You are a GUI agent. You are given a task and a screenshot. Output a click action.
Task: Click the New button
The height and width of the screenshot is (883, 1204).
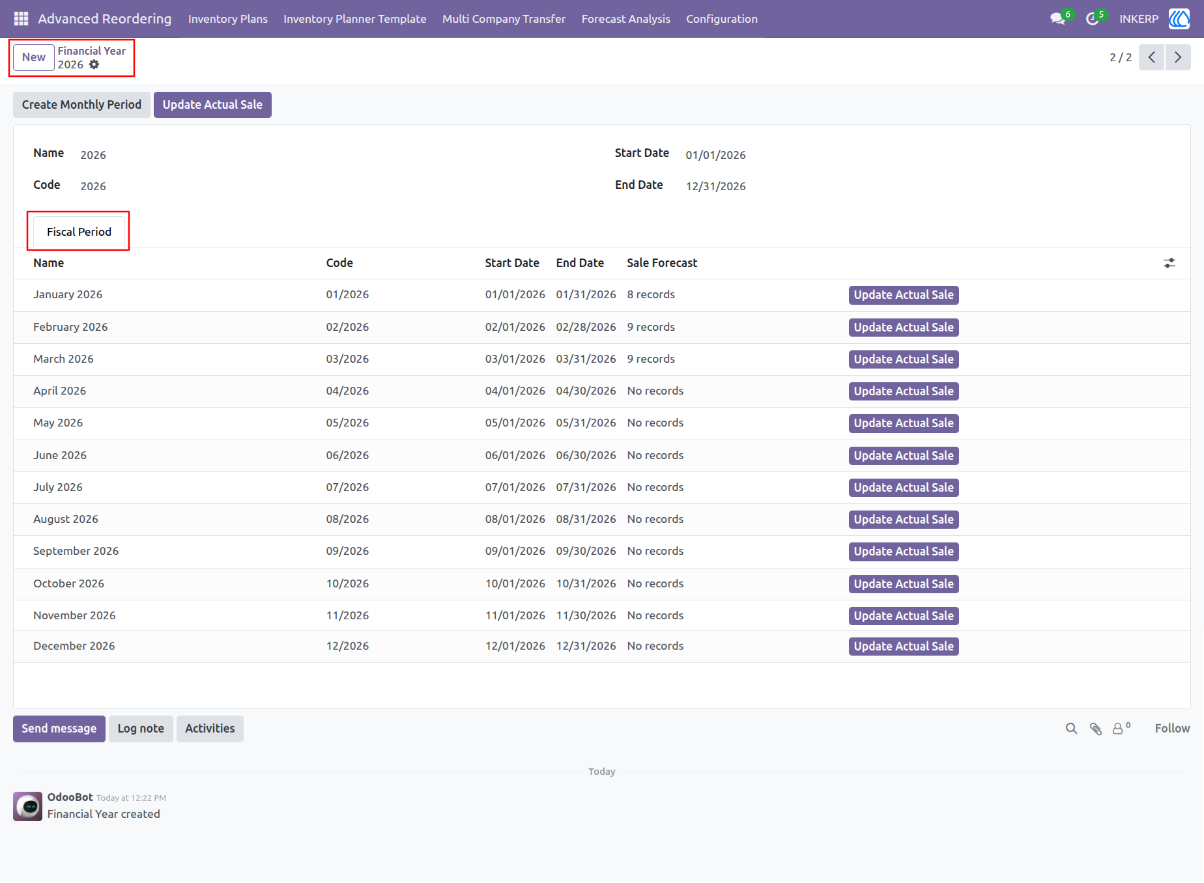click(x=34, y=57)
